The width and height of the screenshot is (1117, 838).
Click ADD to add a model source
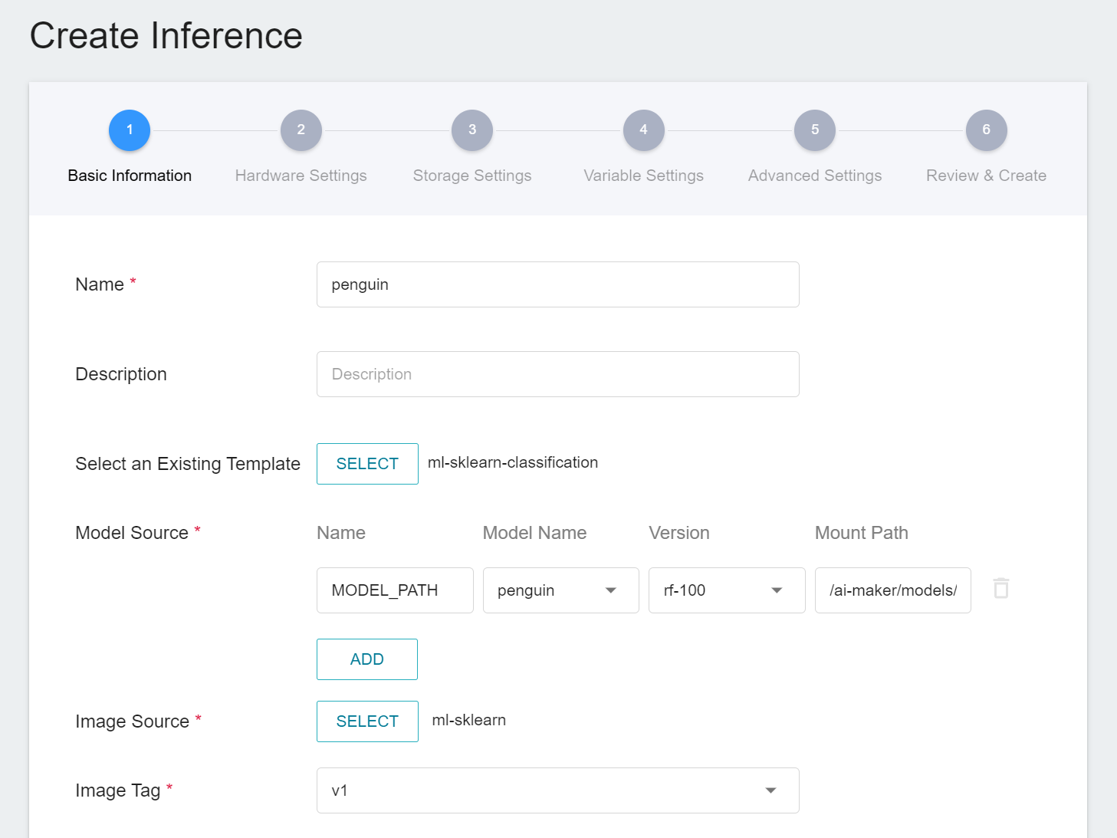pyautogui.click(x=366, y=659)
